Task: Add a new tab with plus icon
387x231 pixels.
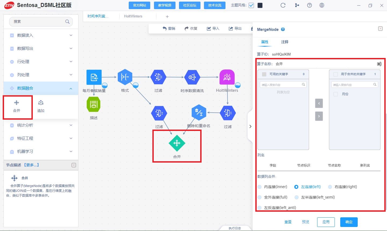Action: [167, 17]
